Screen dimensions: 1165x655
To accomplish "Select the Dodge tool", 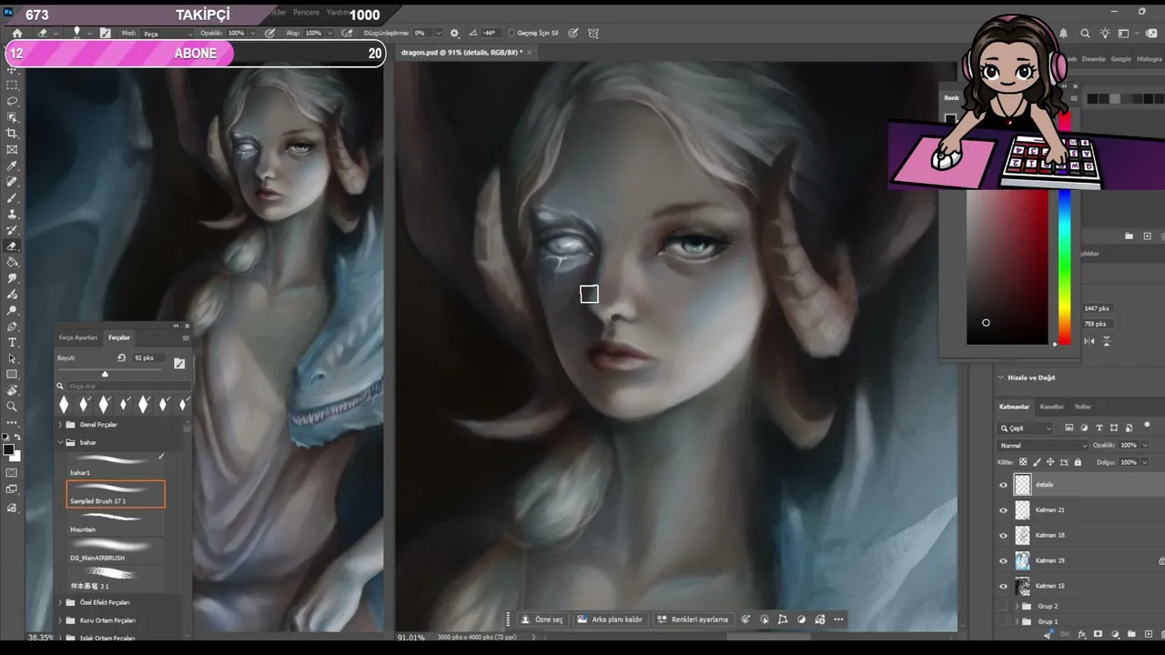I will pyautogui.click(x=12, y=310).
